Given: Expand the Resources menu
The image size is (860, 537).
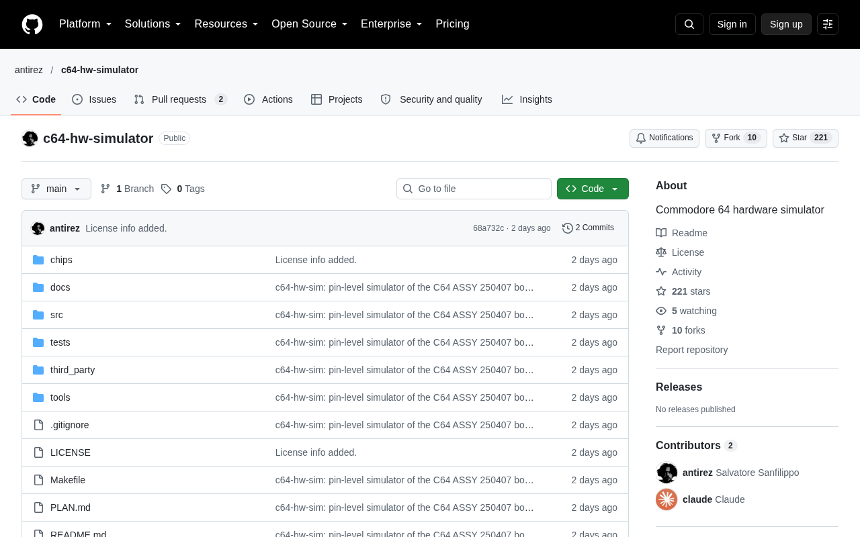Looking at the screenshot, I should 226,24.
